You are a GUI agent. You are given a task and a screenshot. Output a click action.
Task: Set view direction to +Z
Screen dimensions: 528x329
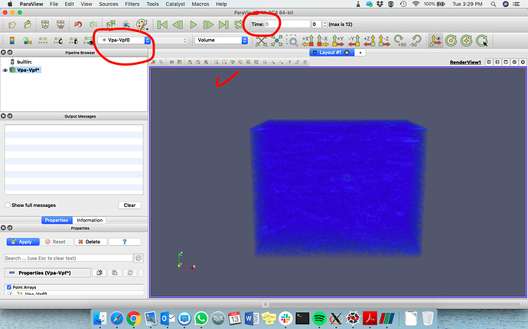pos(369,40)
